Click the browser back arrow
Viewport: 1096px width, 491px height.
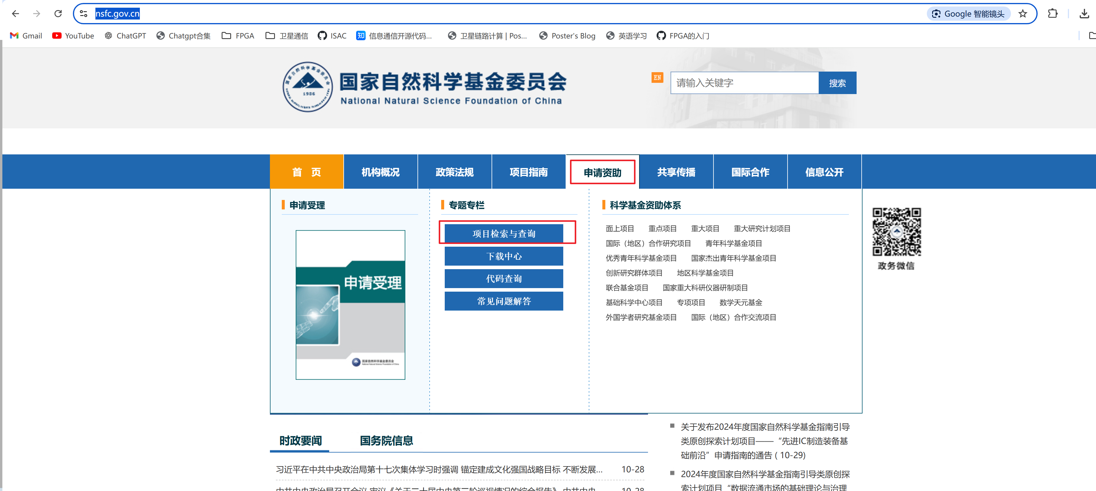[x=15, y=14]
